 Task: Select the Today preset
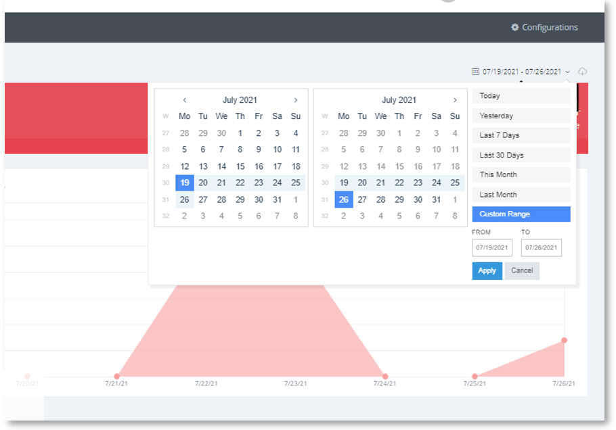(521, 96)
